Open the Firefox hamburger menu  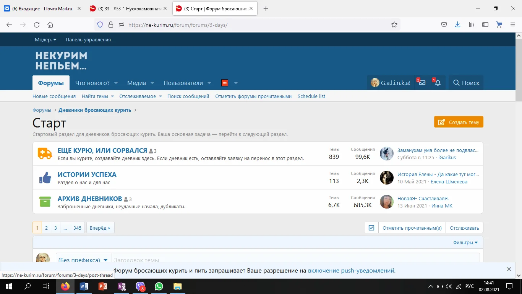tap(513, 24)
